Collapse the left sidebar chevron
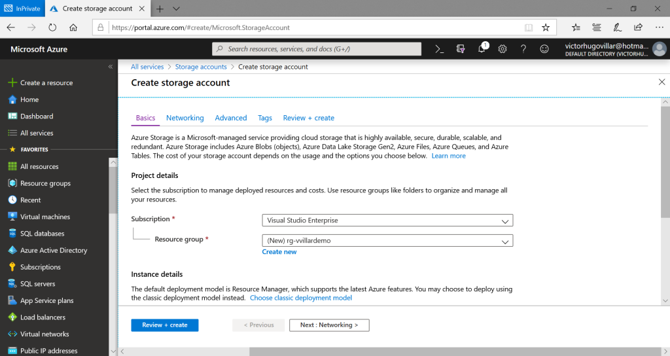The image size is (670, 356). [110, 67]
